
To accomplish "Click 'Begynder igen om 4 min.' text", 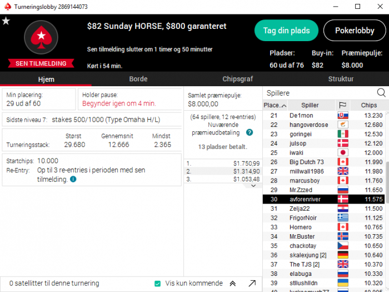I will [x=119, y=103].
